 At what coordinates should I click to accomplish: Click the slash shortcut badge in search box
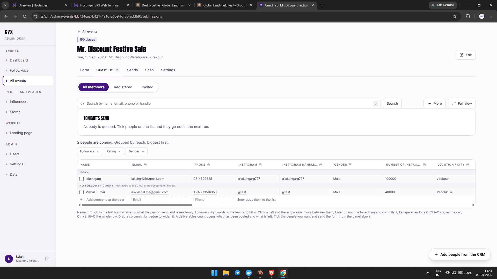coord(376,104)
